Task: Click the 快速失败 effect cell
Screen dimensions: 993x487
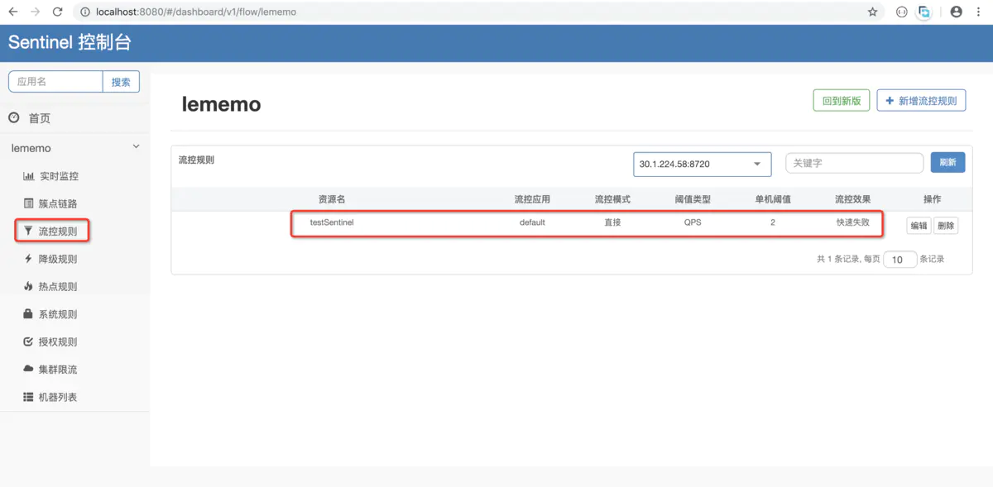Action: (852, 222)
